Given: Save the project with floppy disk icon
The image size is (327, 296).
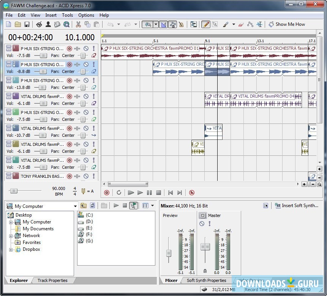Looking at the screenshot, I should tap(27, 24).
